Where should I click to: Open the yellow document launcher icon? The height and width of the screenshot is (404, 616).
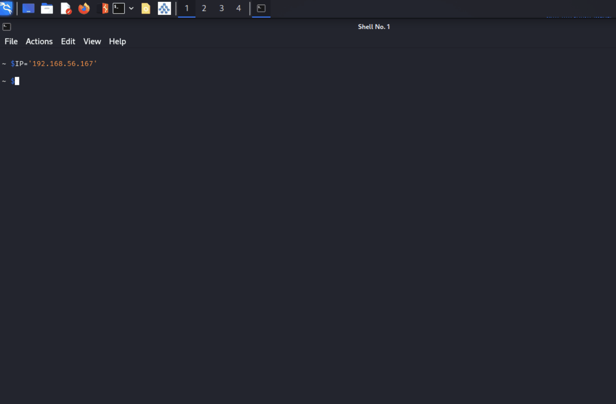click(x=146, y=8)
